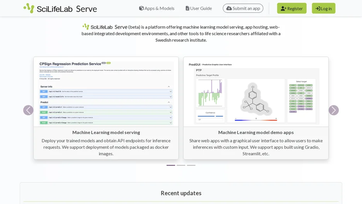Viewport: 362px width, 204px height.
Task: Click the Predictive Target Profile bar chart
Action: 210,93
